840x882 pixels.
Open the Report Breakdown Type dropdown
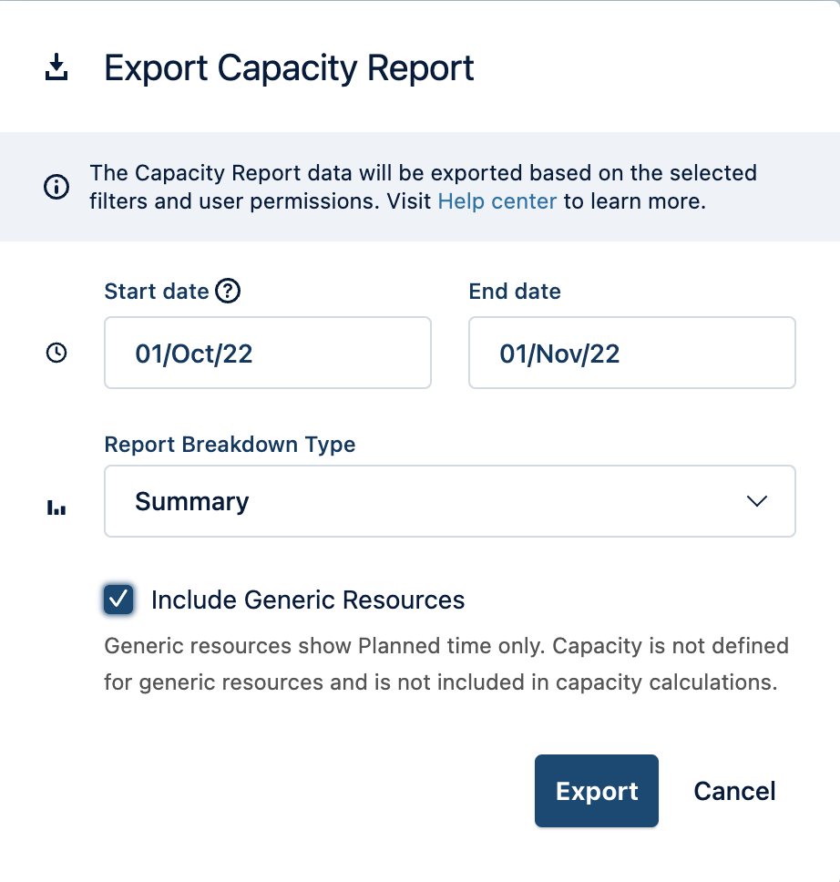450,501
